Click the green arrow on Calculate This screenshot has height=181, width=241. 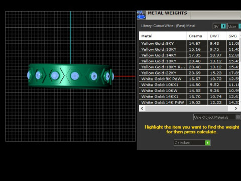[207, 143]
